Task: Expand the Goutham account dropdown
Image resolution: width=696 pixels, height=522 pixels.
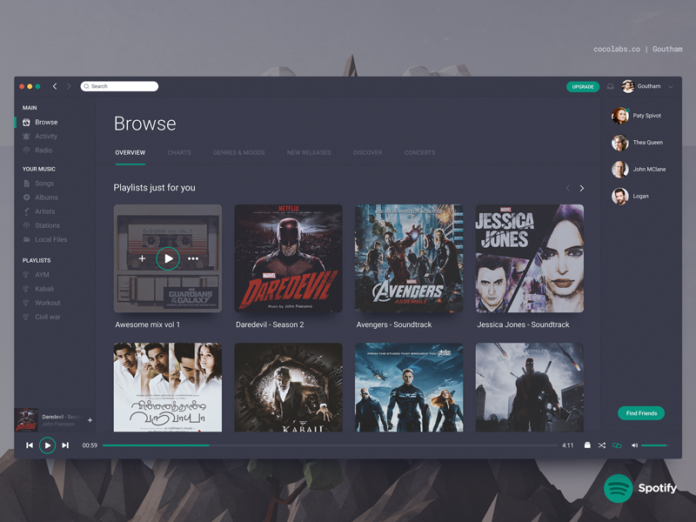Action: [671, 87]
